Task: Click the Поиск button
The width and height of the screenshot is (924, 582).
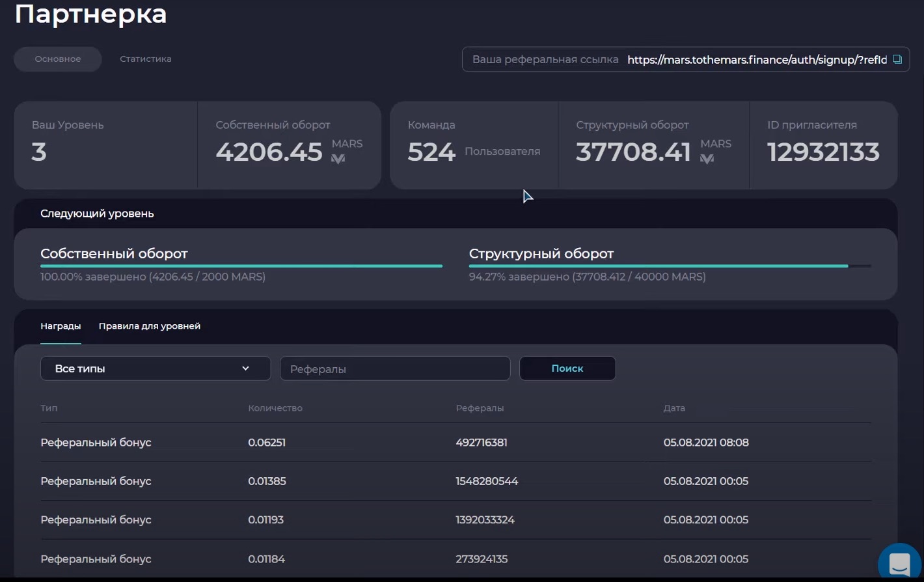Action: click(567, 368)
